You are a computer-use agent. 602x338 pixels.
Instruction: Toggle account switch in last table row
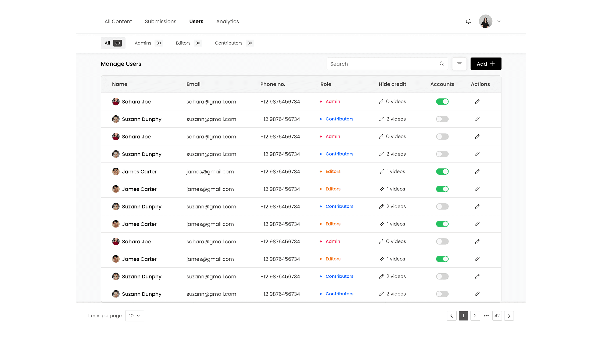pos(442,294)
